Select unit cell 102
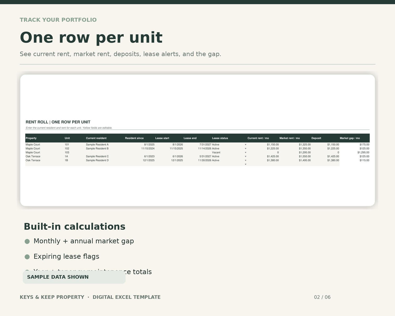The image size is (395, 316). pyautogui.click(x=67, y=148)
